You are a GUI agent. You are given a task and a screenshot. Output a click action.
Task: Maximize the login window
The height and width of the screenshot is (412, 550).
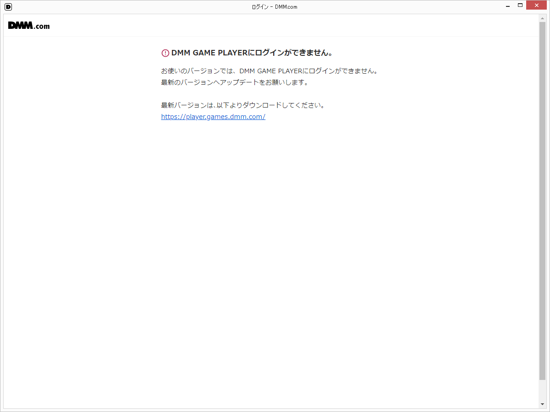click(520, 6)
